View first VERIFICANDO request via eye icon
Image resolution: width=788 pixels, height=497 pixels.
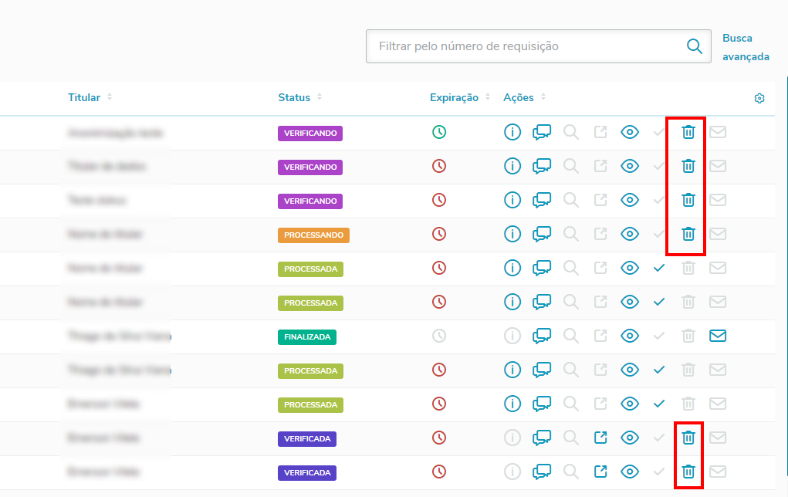click(x=629, y=132)
